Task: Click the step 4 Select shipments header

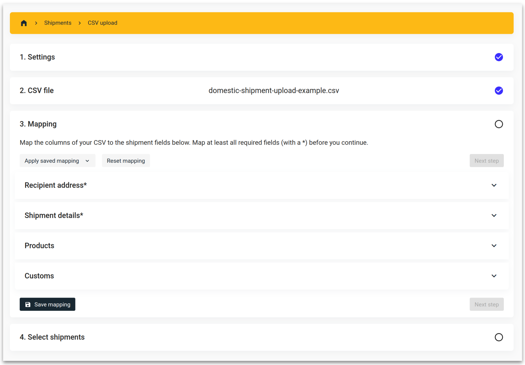Action: pyautogui.click(x=52, y=337)
